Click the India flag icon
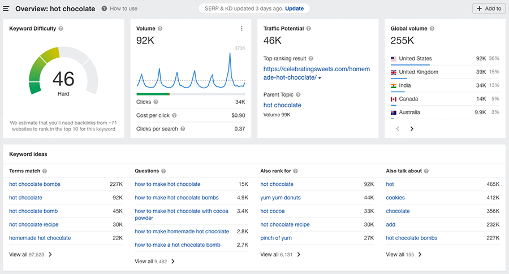Screen dimensions: 509x274 tap(394, 86)
